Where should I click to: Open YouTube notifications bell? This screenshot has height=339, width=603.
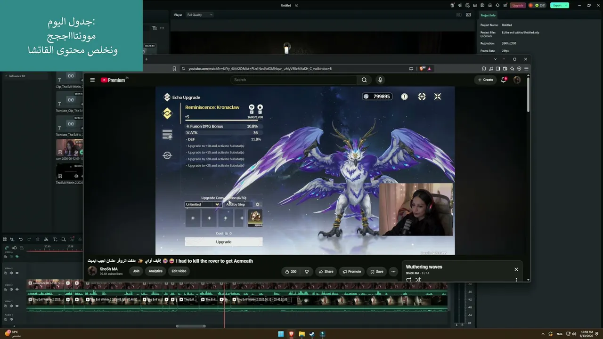(x=504, y=80)
